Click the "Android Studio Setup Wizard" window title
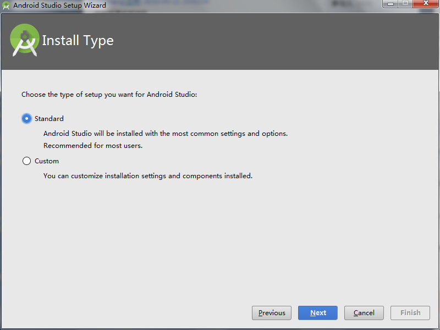Image resolution: width=440 pixels, height=330 pixels. coord(59,5)
